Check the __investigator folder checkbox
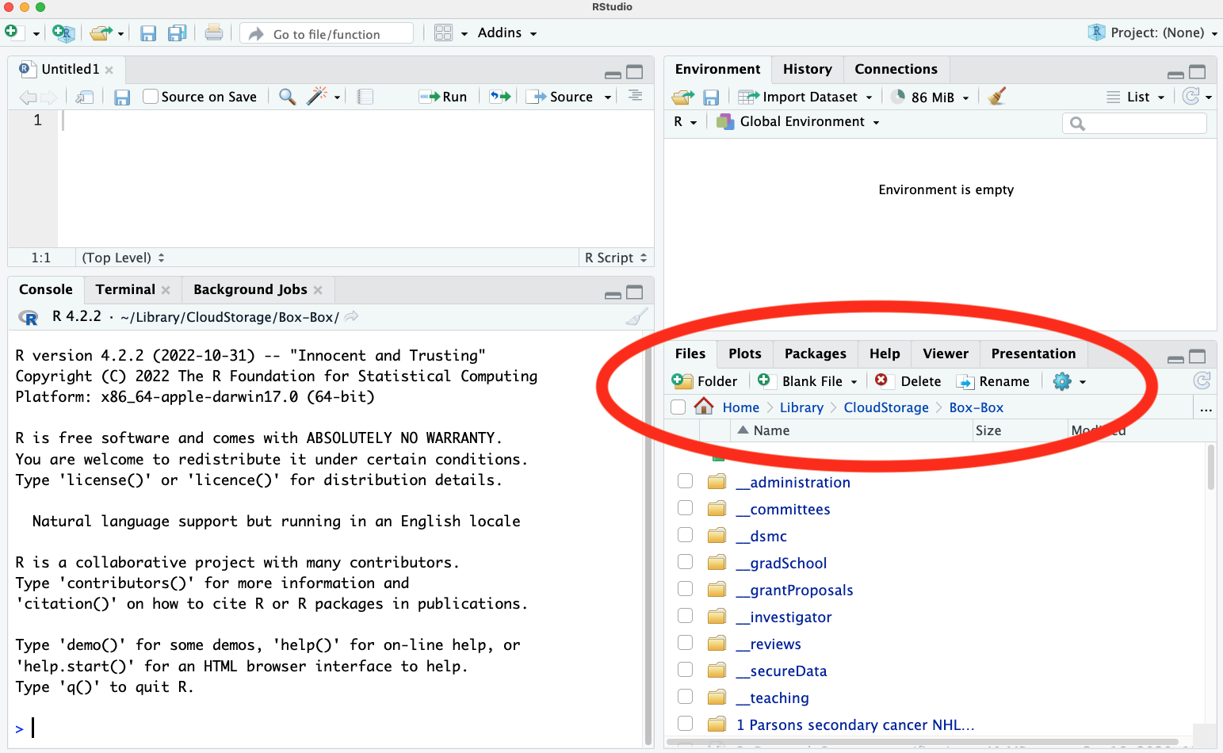 (686, 616)
